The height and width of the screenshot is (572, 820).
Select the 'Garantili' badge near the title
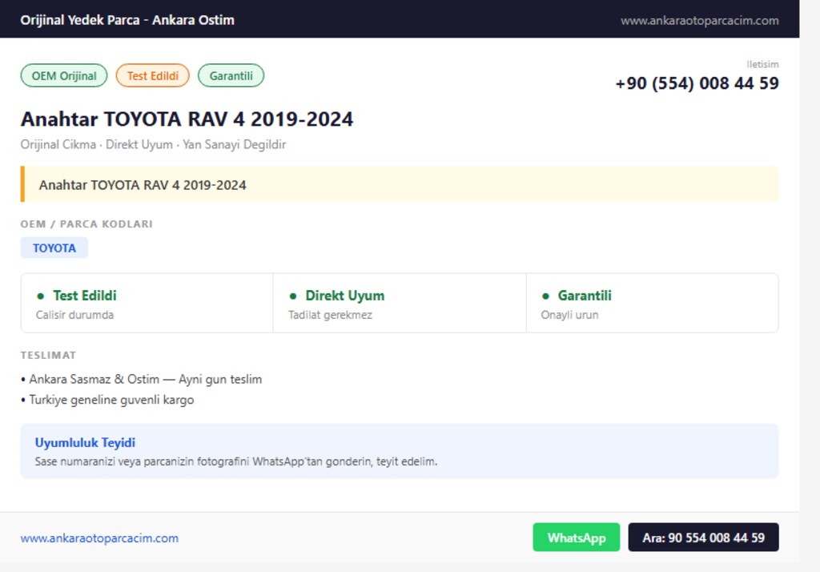pos(231,76)
